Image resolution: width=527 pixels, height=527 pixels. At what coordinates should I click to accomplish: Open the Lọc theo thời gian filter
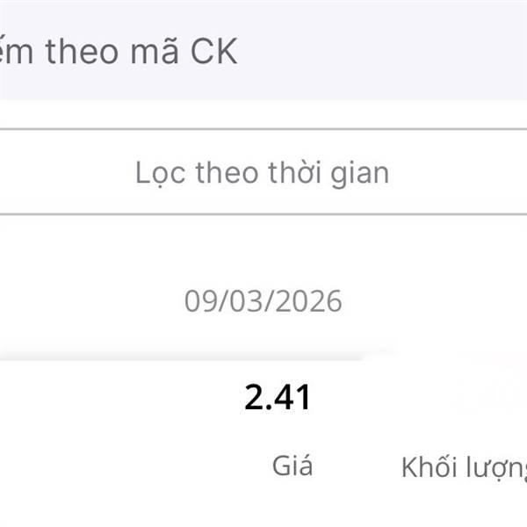click(x=263, y=172)
